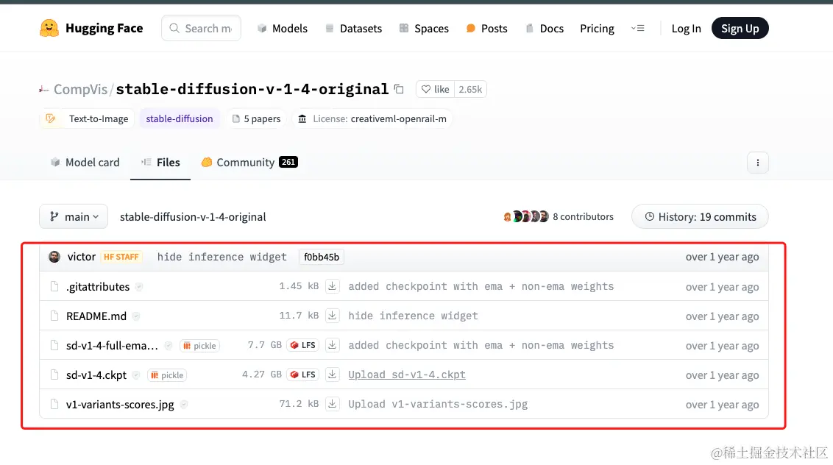Screen dimensions: 833x465
Task: Open the Docs page
Action: click(545, 28)
